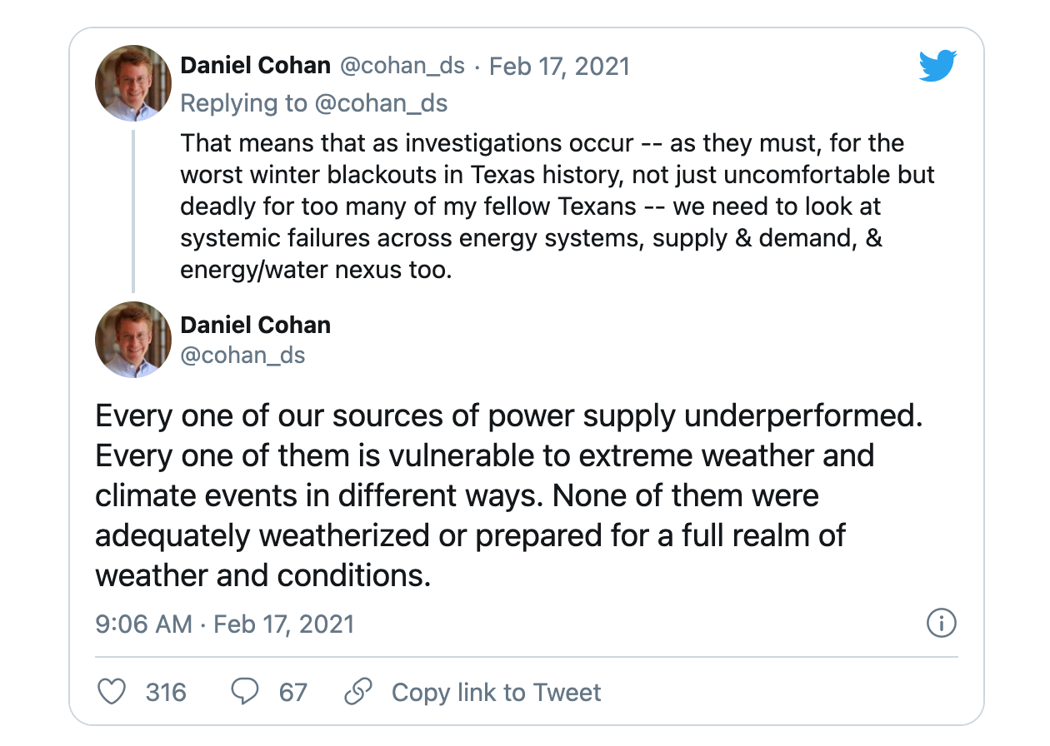The image size is (1050, 746).
Task: Open replies via speech bubble icon
Action: pos(244,692)
